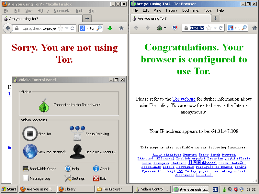Open Help menu in Tor Browser
This screenshot has height=194, width=259.
(220, 10)
